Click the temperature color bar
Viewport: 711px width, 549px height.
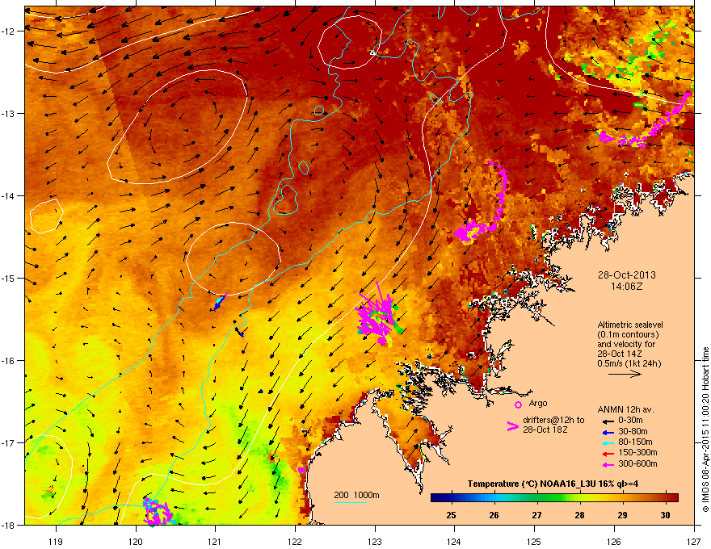[554, 497]
